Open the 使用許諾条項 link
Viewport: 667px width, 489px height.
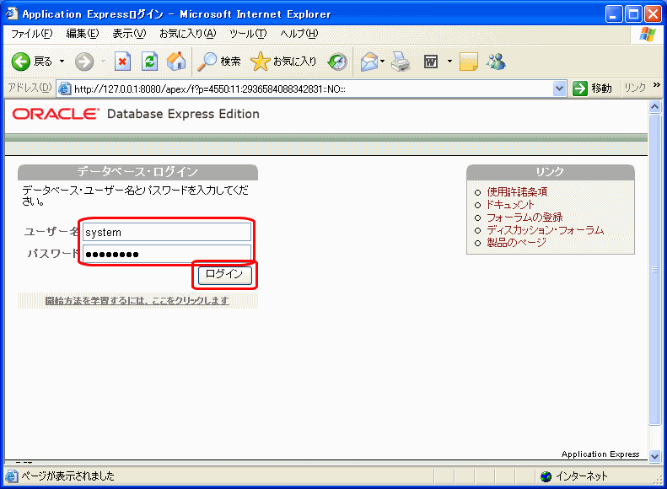coord(517,191)
